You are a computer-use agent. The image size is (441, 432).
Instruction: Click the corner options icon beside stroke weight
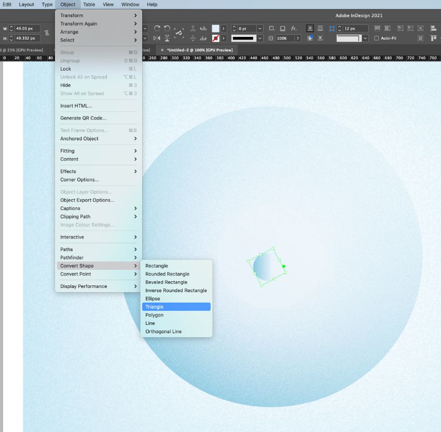pos(271,29)
